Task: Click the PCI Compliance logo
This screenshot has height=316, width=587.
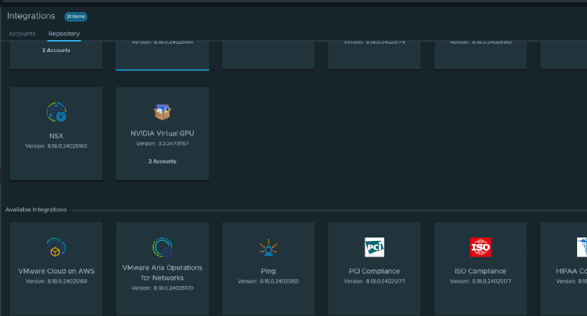Action: pos(374,247)
